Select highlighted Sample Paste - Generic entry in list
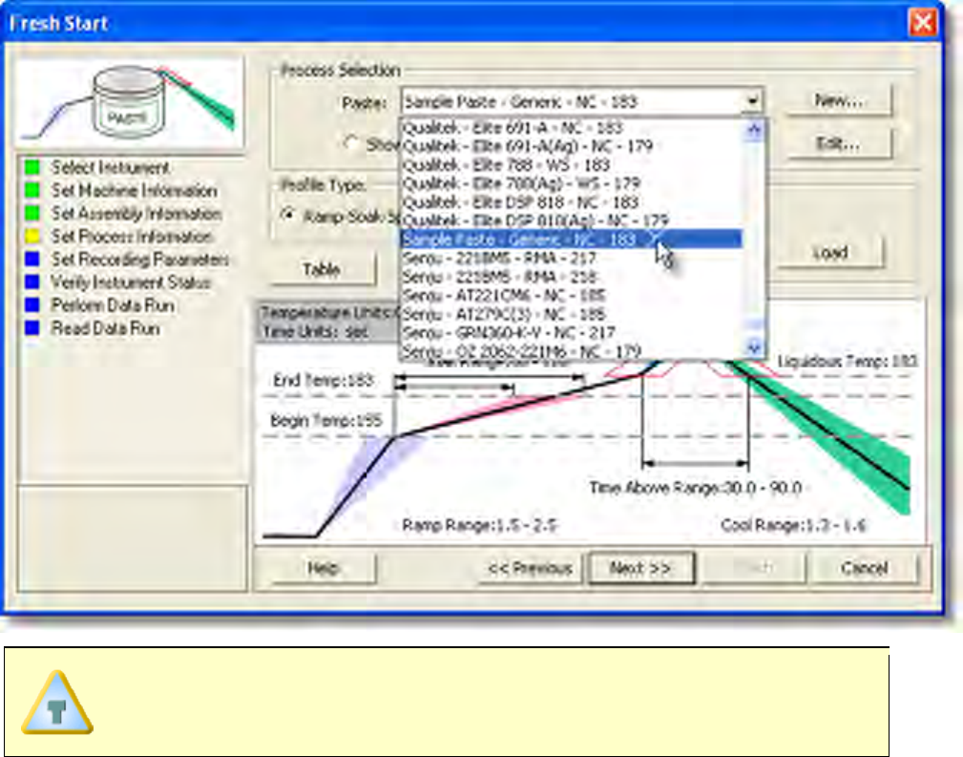This screenshot has width=963, height=757. (571, 239)
